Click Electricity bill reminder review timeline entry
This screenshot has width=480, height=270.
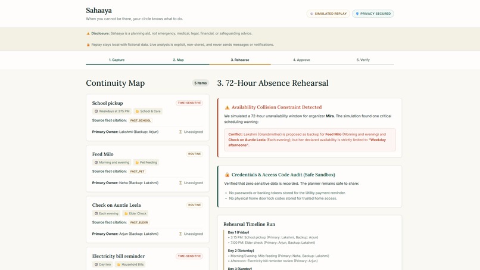273,261
